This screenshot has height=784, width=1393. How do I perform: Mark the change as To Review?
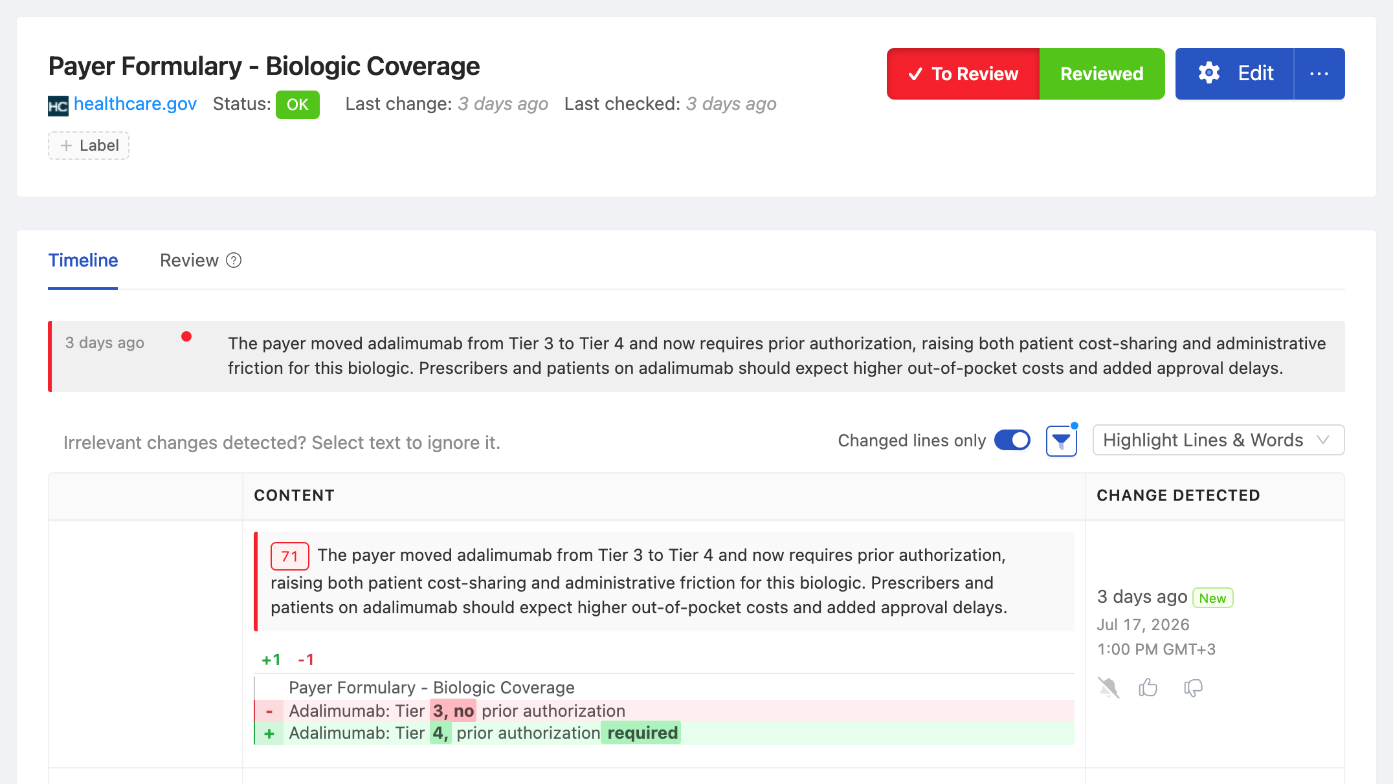963,74
